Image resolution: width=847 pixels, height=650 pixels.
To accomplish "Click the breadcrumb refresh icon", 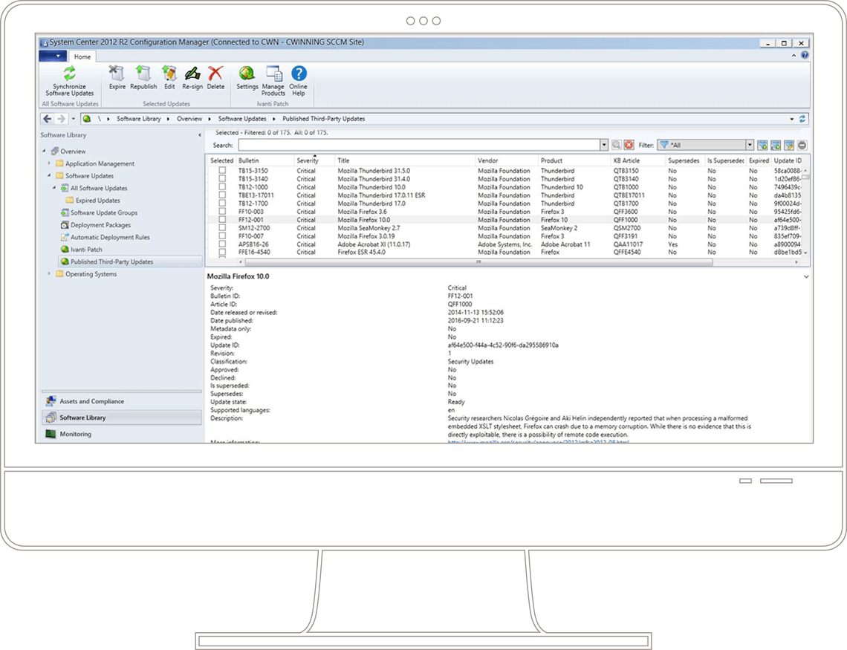I will coord(802,119).
